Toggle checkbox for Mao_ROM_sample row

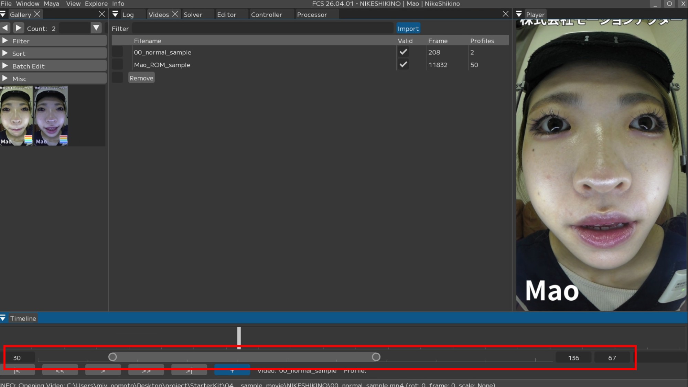(x=117, y=65)
